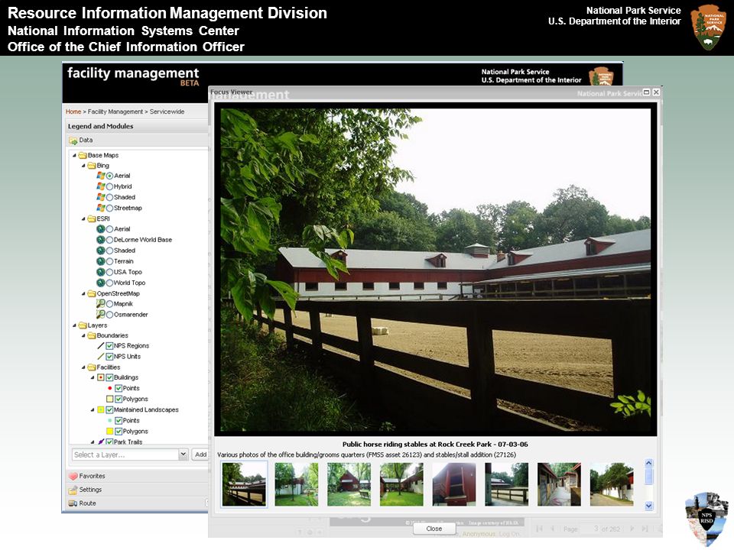The height and width of the screenshot is (550, 734).
Task: Click the Settings panel icon
Action: click(73, 490)
